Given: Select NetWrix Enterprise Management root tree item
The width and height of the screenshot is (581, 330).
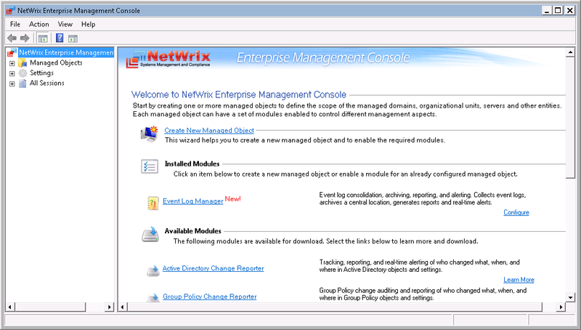Looking at the screenshot, I should pyautogui.click(x=66, y=52).
